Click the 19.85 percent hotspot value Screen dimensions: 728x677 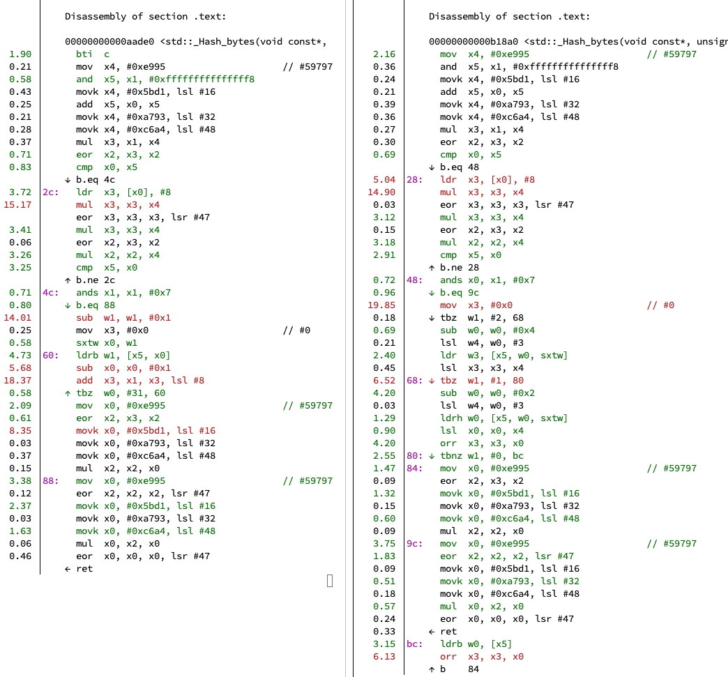point(384,305)
